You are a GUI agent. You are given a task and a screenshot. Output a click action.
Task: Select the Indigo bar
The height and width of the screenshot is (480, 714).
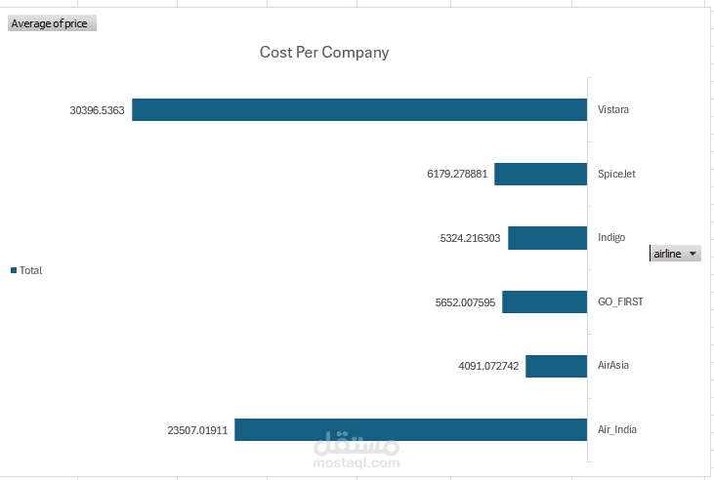[547, 238]
